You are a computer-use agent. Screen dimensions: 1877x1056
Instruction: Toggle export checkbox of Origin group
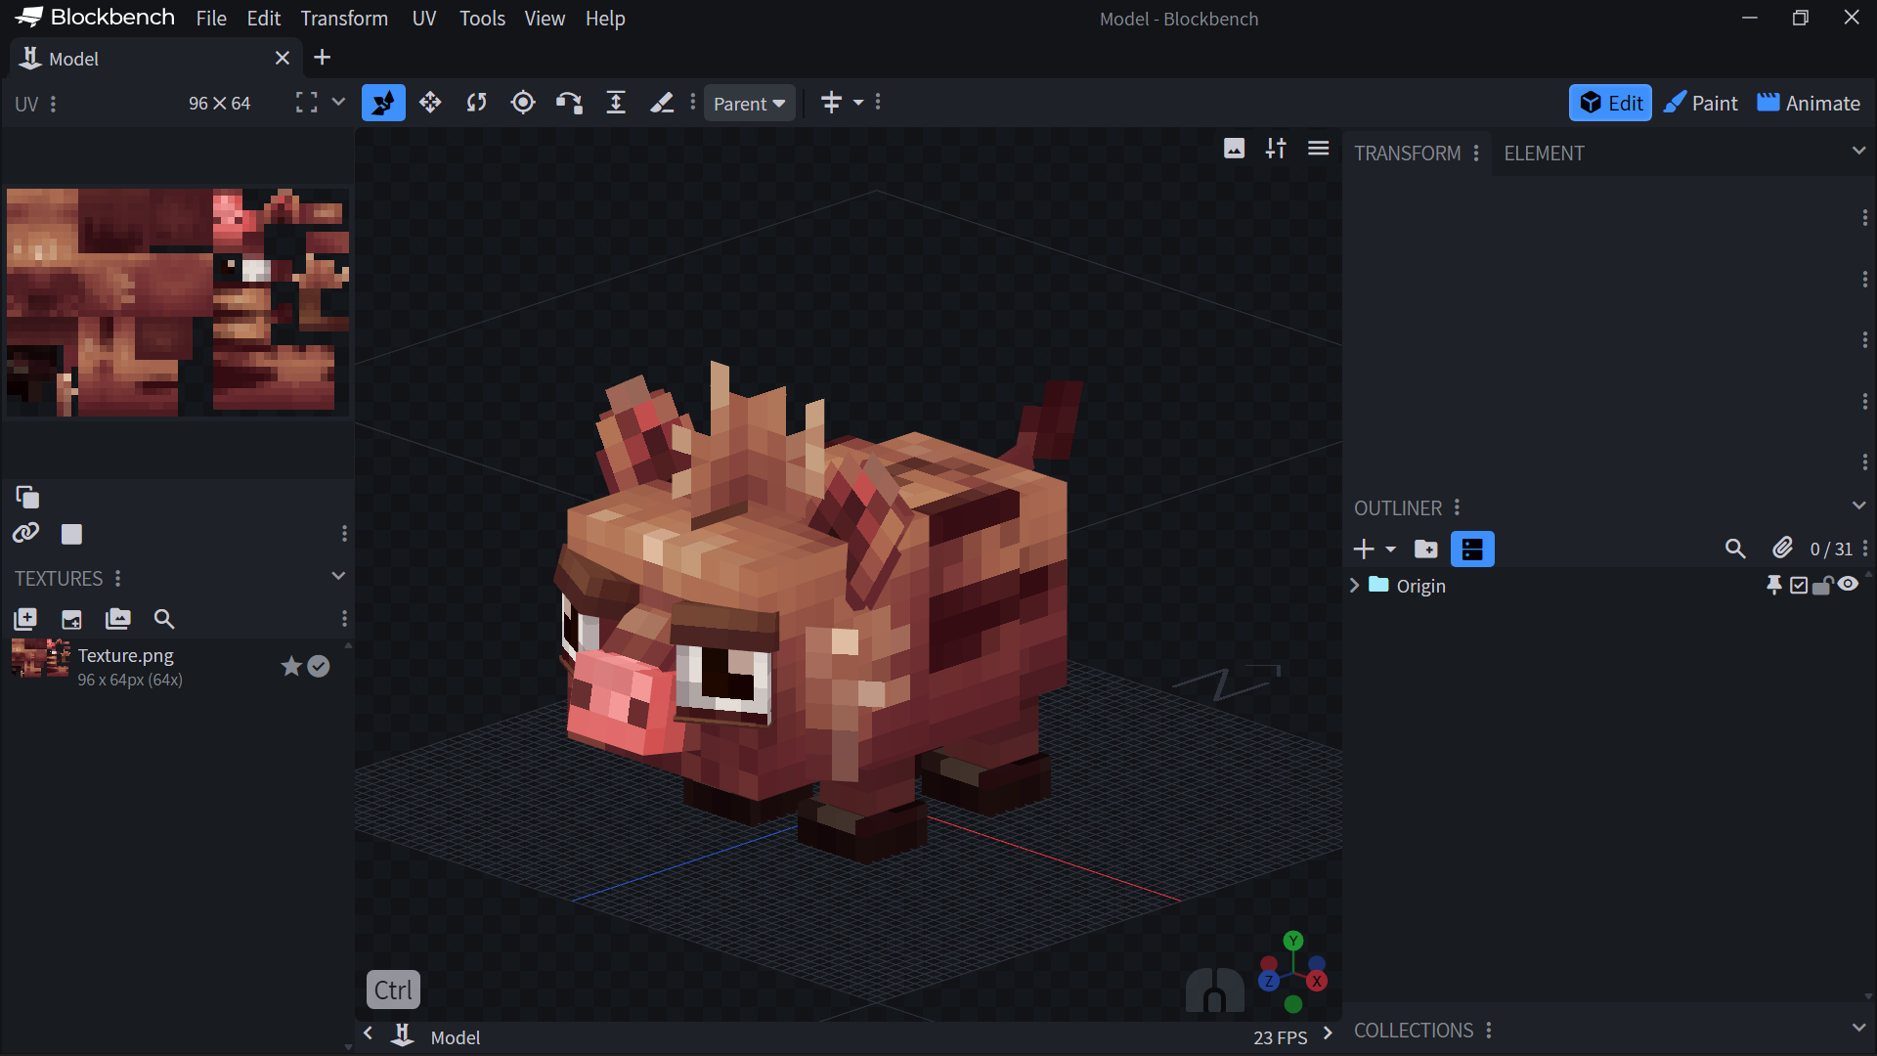pos(1799,586)
